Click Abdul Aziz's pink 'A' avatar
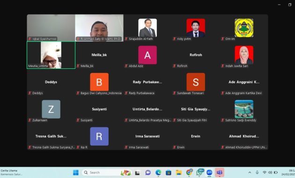Viewport: 295px width, 178px height. point(147,55)
